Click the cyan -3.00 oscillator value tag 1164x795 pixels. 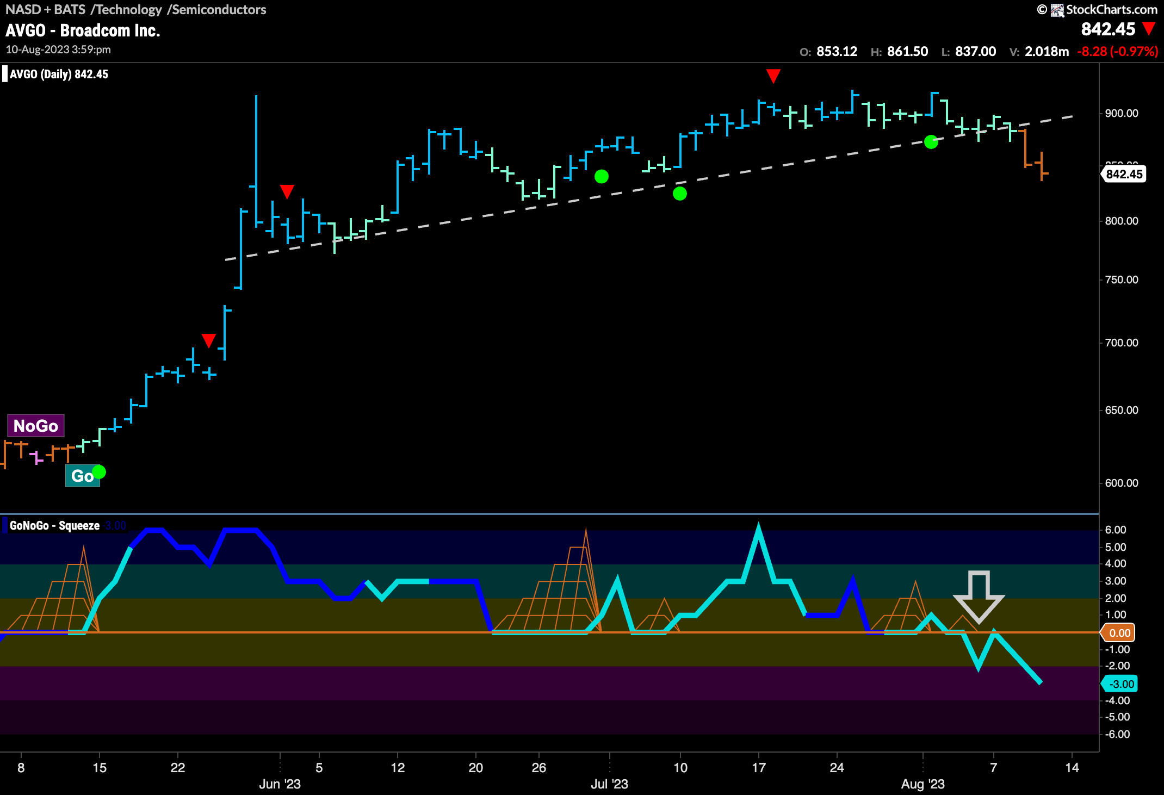point(1119,684)
